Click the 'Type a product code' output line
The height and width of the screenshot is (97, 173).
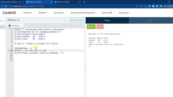pos(107,44)
